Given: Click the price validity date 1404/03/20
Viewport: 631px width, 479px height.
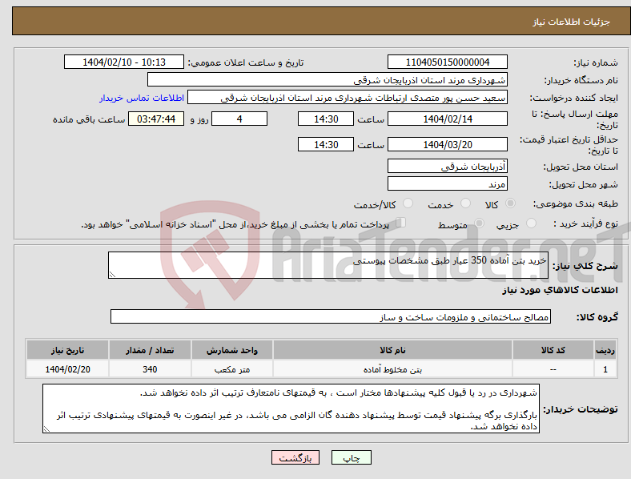Looking at the screenshot, I should tap(447, 144).
